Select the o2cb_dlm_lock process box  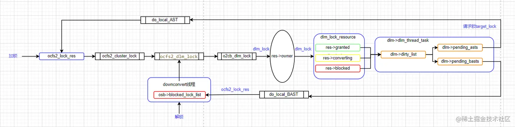[237, 56]
